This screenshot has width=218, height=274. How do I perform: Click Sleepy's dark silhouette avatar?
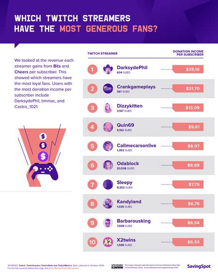108,185
